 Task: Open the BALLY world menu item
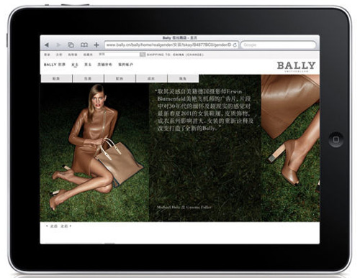click(x=55, y=65)
